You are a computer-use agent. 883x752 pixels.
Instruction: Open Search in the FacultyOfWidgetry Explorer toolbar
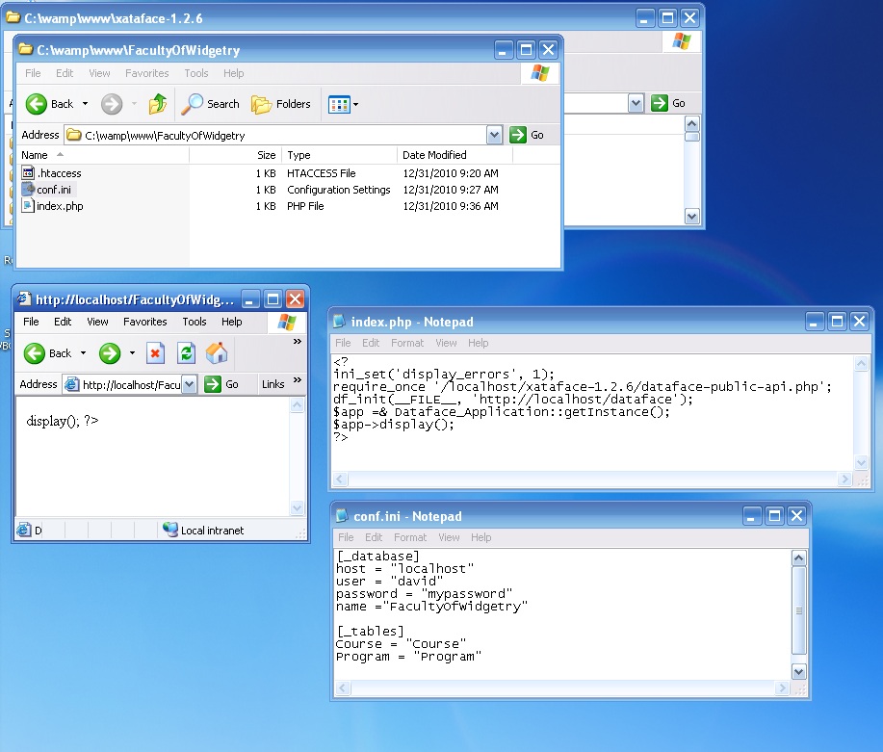tap(211, 104)
